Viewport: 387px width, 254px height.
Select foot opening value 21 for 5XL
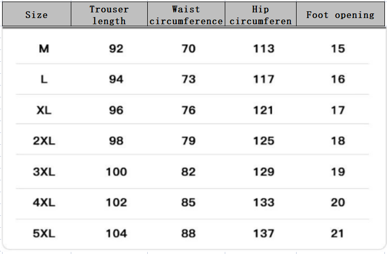338,233
